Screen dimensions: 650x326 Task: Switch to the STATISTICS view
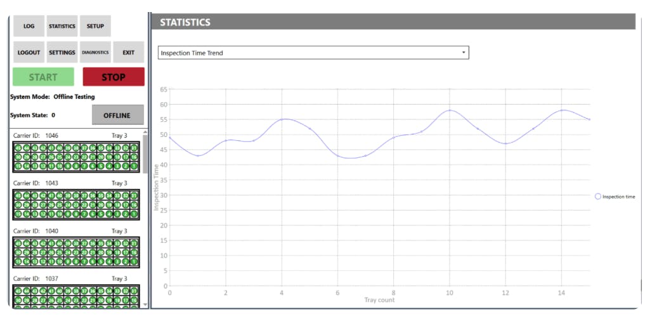pyautogui.click(x=62, y=26)
